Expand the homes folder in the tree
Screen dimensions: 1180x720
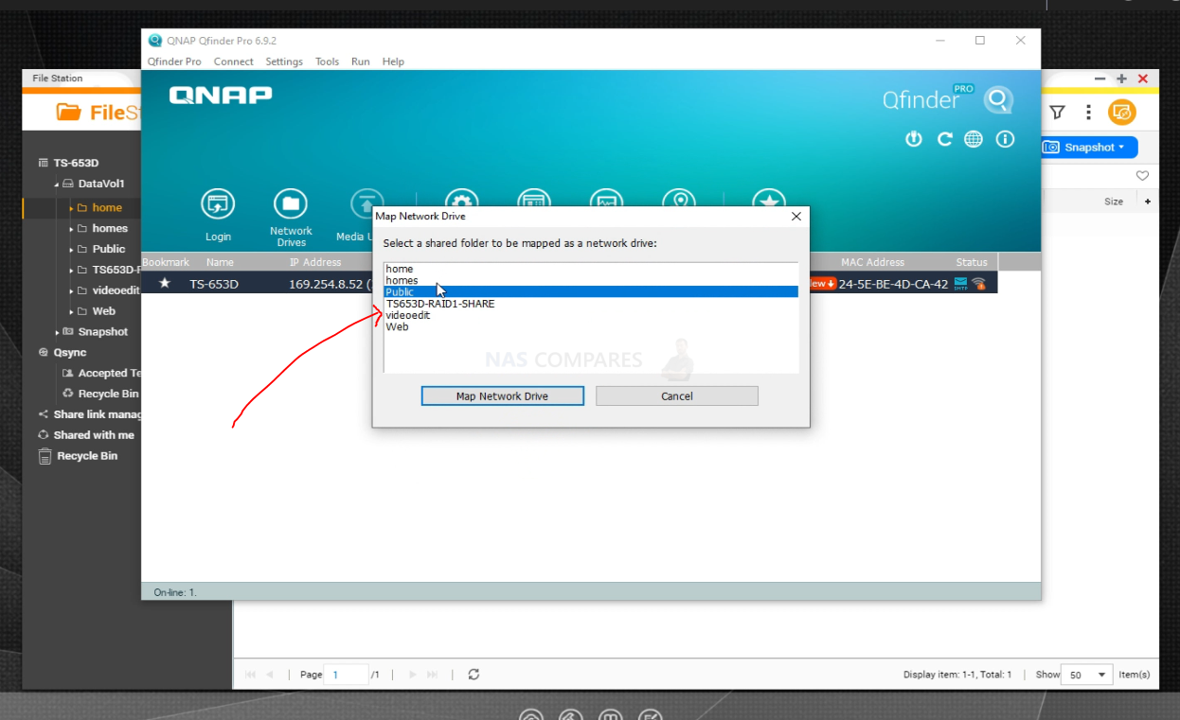pyautogui.click(x=71, y=229)
